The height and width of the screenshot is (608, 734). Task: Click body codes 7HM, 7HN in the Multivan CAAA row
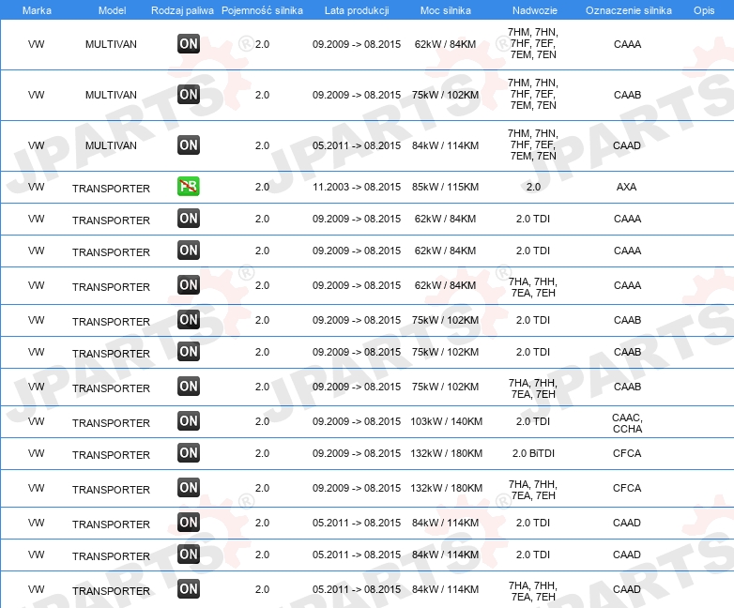(x=533, y=43)
